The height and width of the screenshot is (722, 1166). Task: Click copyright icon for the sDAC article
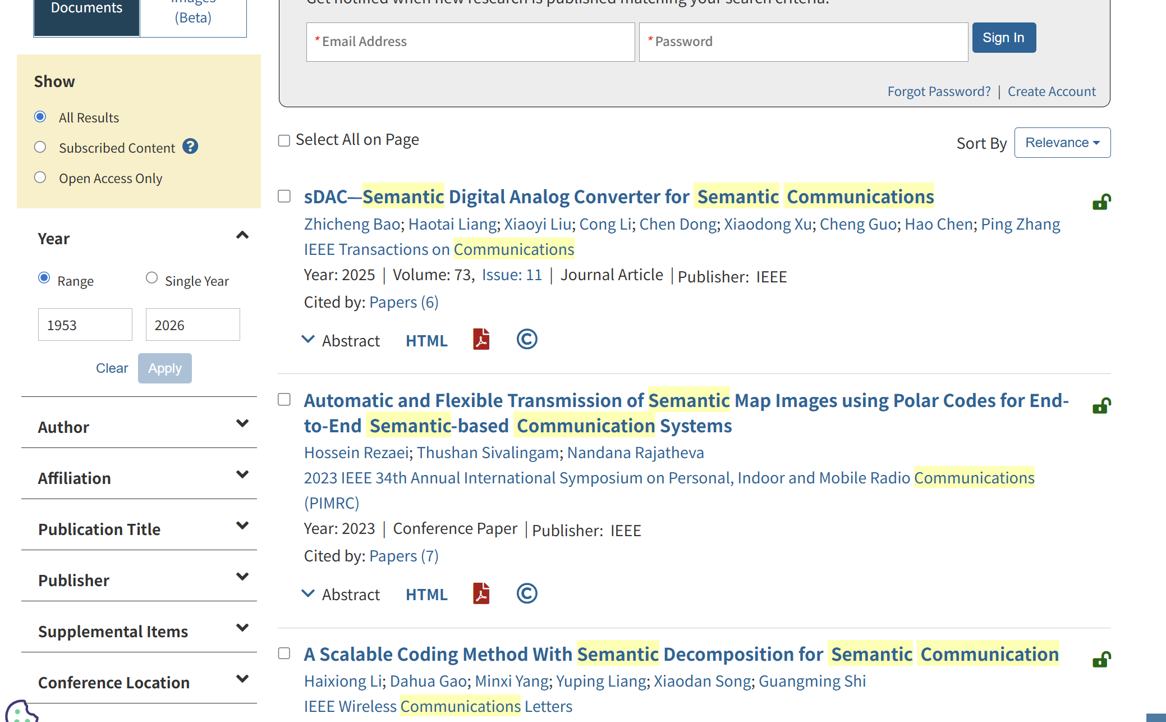click(526, 340)
